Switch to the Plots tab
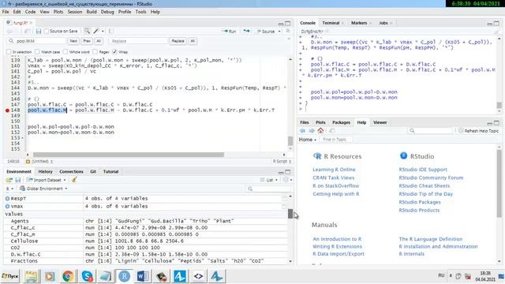The height and width of the screenshot is (284, 505). coord(320,122)
